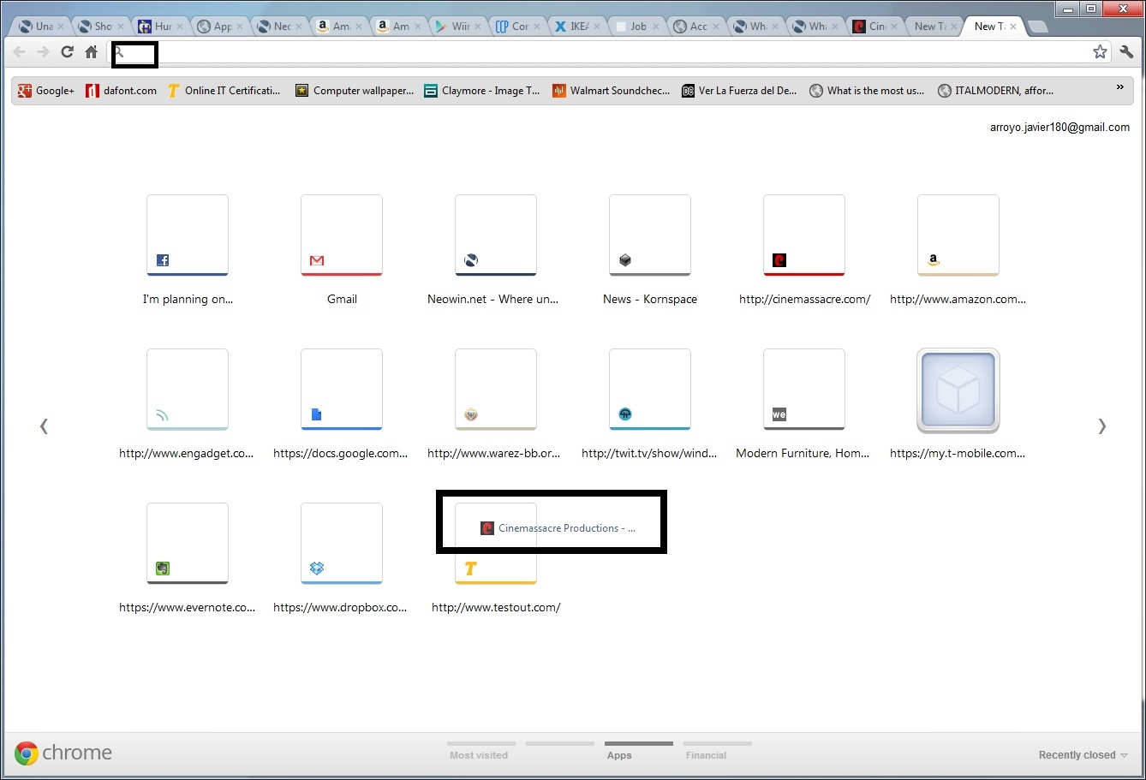Open the ITALMODERN, affor... bookmark
The width and height of the screenshot is (1146, 780).
996,91
